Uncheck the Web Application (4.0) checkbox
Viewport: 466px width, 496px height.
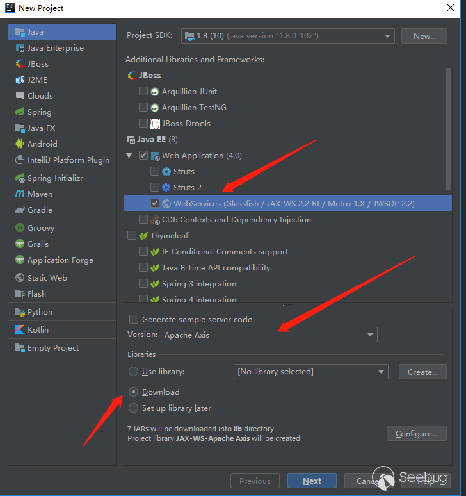coord(143,155)
